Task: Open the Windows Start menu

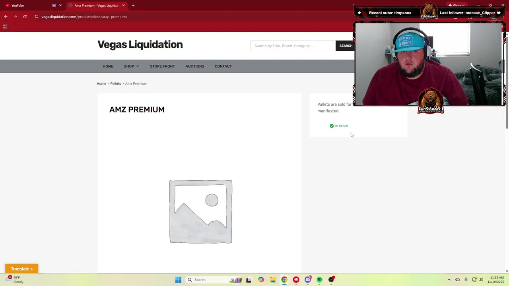Action: (178, 280)
